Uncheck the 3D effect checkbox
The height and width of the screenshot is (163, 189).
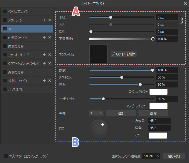click(x=5, y=29)
